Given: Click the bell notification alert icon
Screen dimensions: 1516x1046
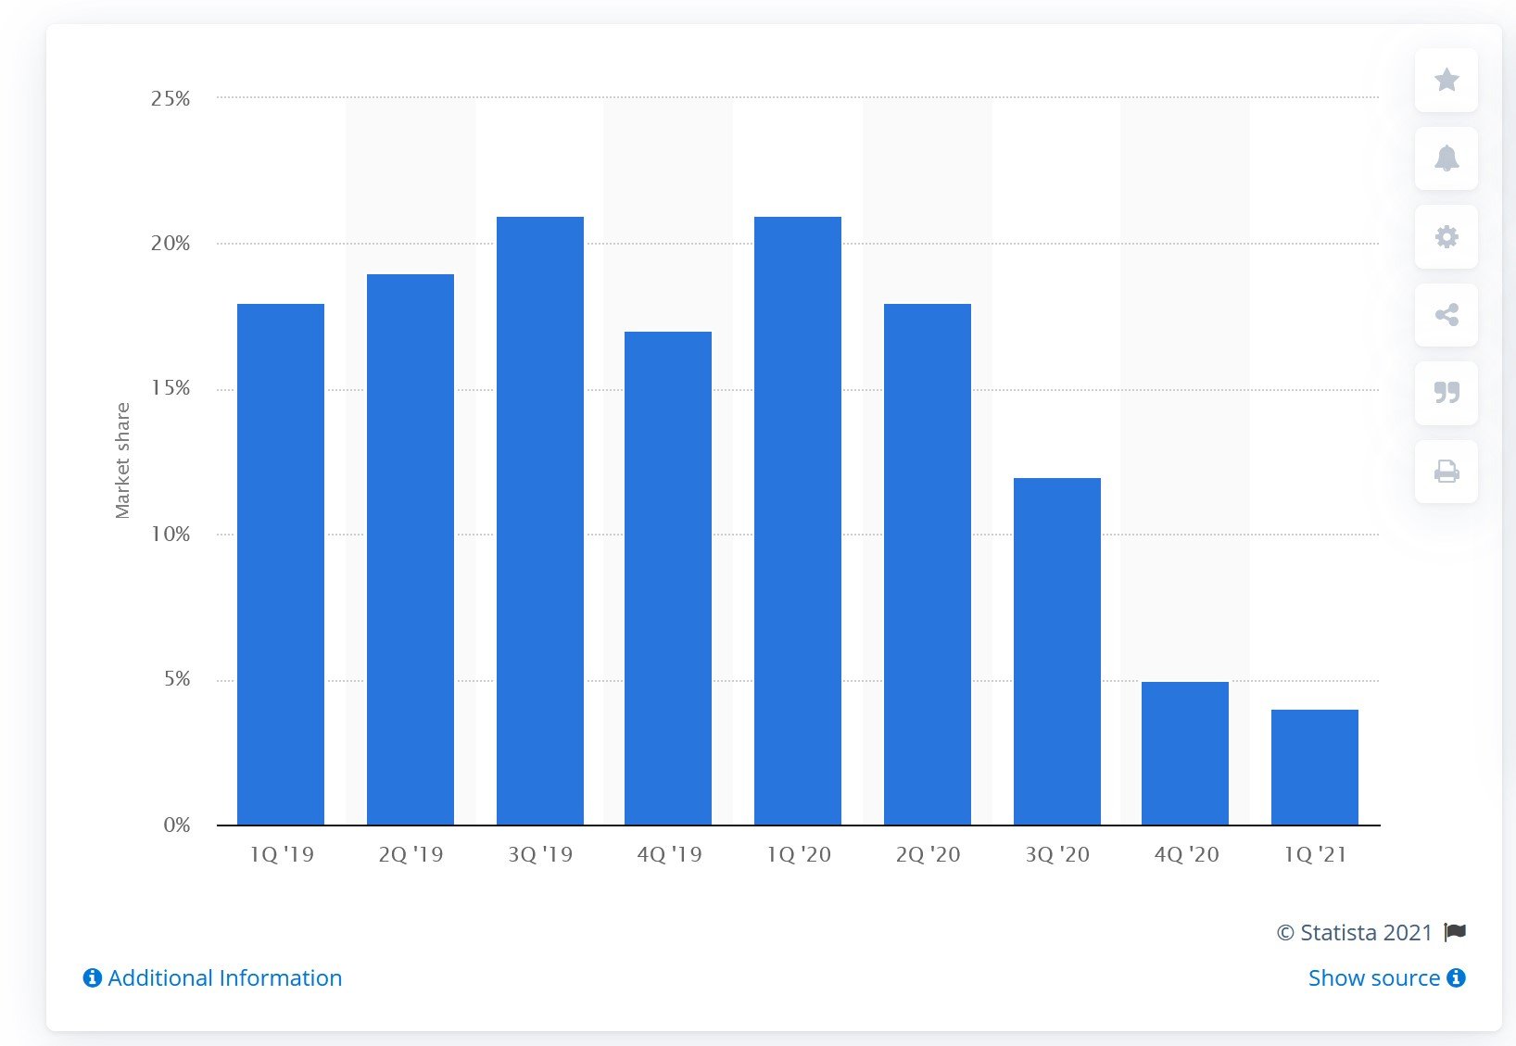Looking at the screenshot, I should tap(1446, 158).
